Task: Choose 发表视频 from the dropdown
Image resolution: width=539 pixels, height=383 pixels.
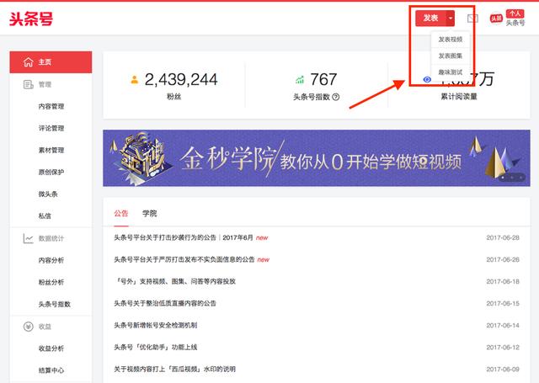Action: tap(451, 40)
